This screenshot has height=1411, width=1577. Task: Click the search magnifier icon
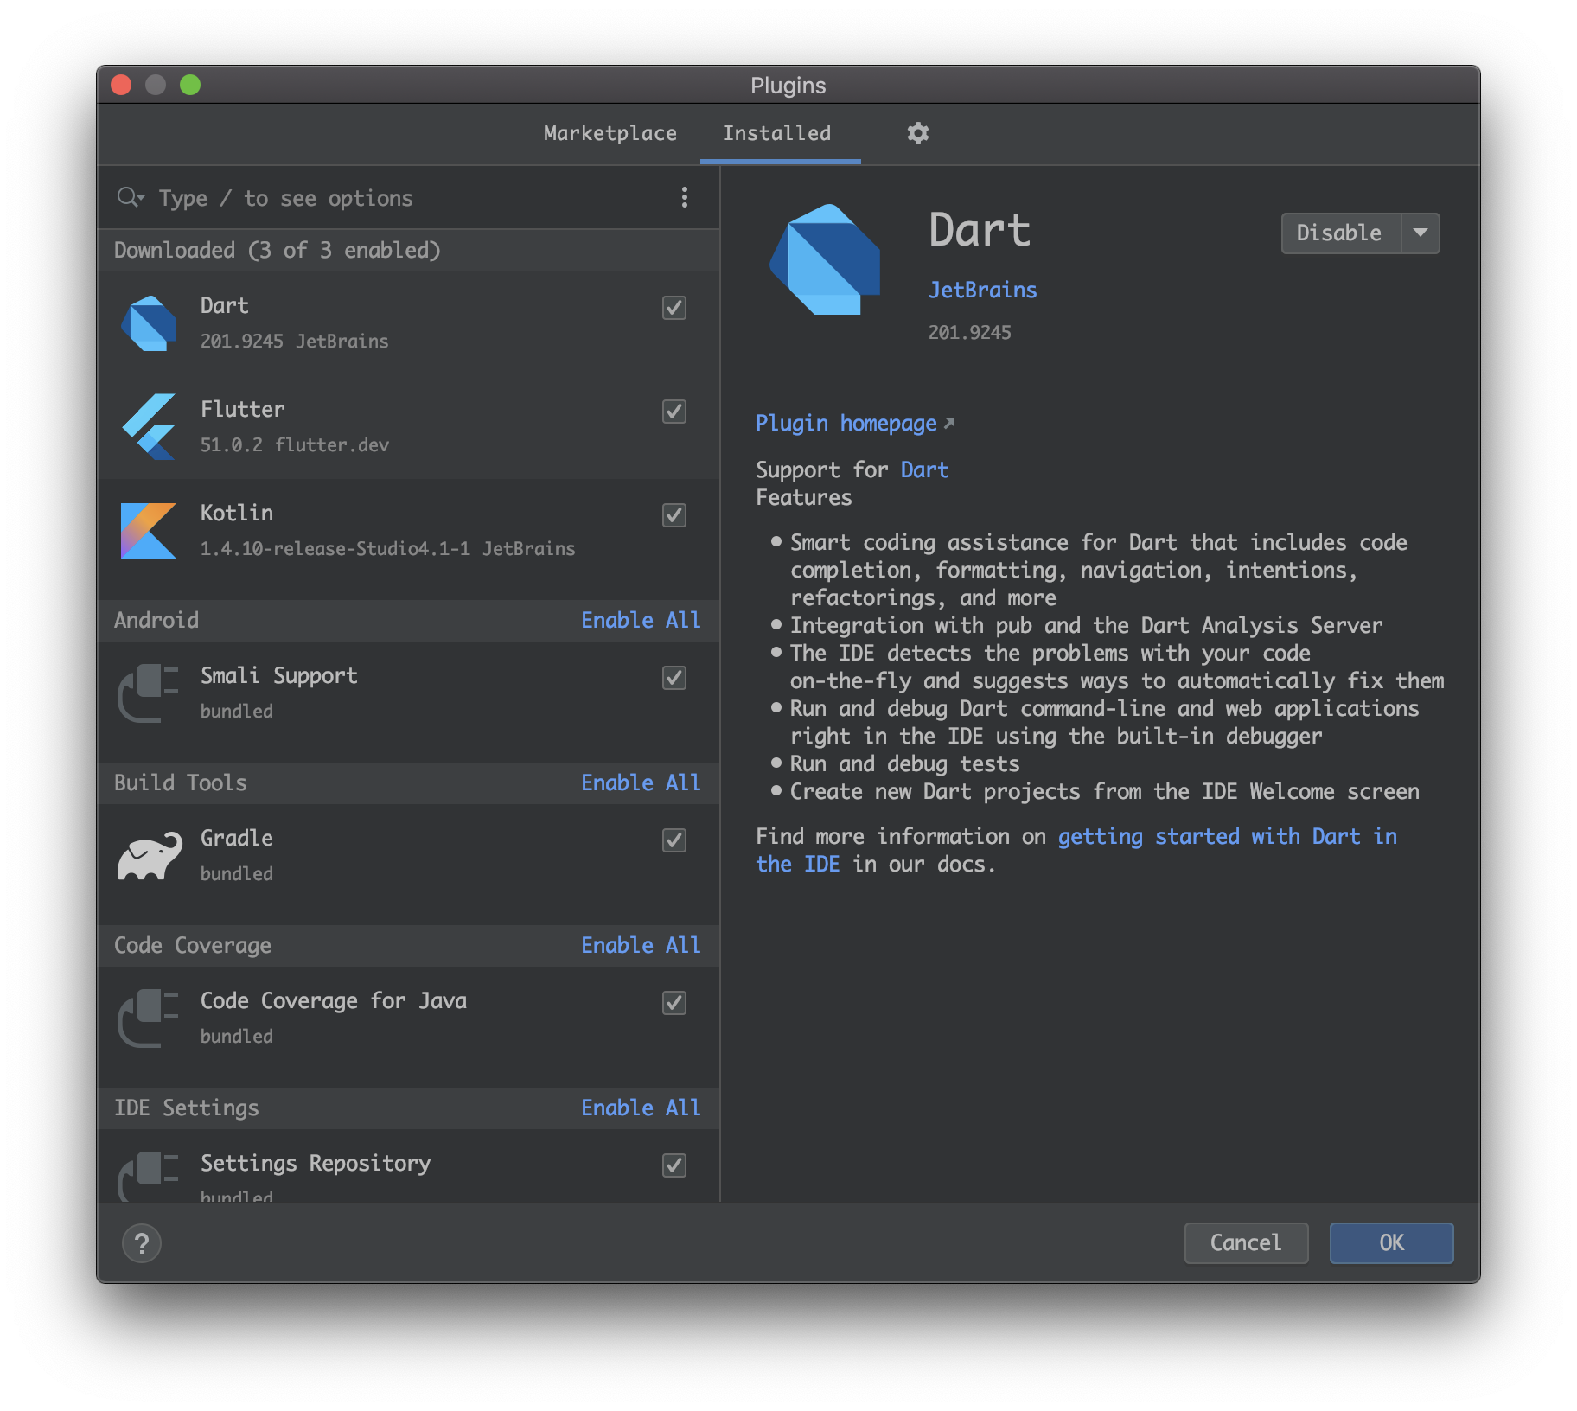130,198
